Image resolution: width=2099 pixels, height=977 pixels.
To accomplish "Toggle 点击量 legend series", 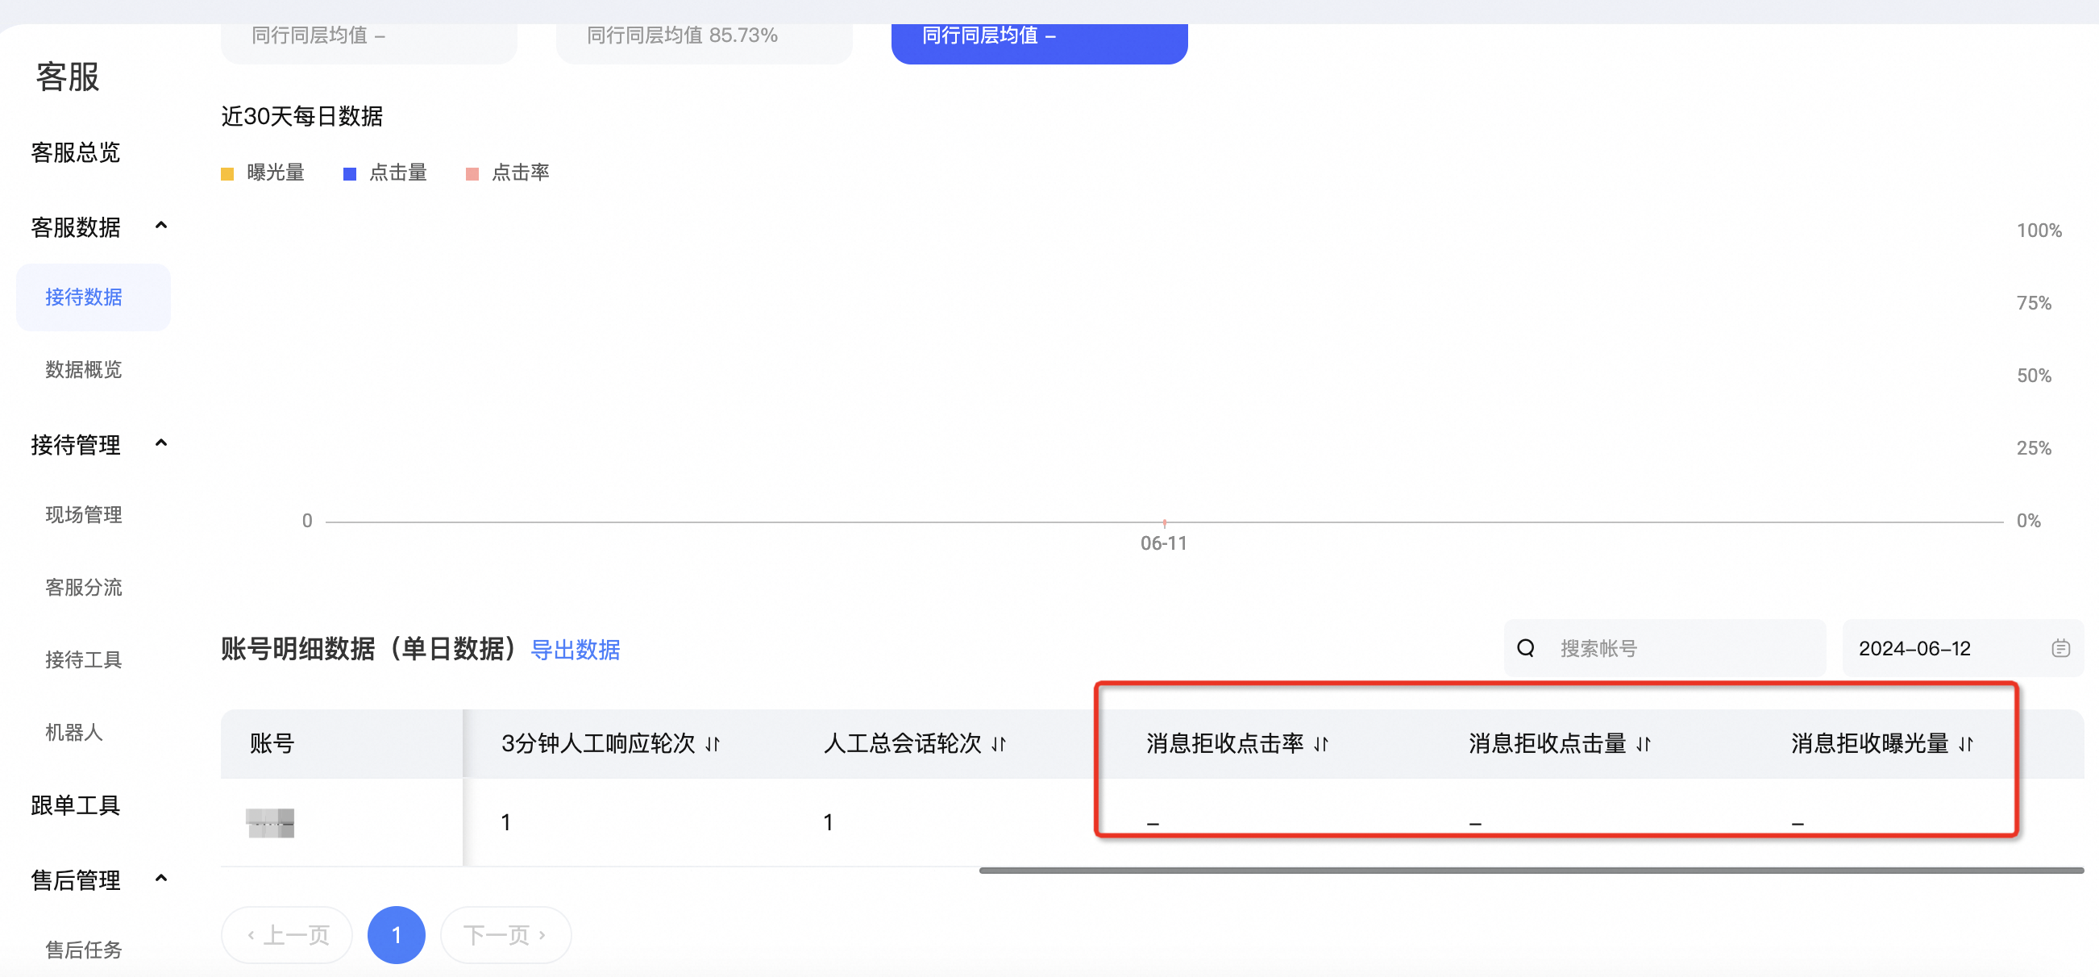I will (x=385, y=173).
